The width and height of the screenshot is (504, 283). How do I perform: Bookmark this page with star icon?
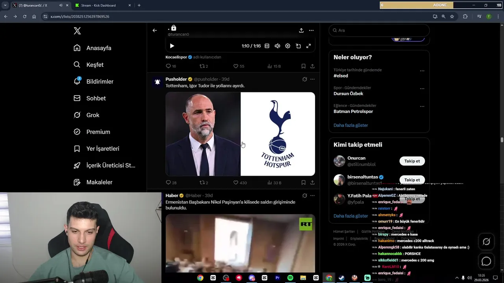pos(452,17)
